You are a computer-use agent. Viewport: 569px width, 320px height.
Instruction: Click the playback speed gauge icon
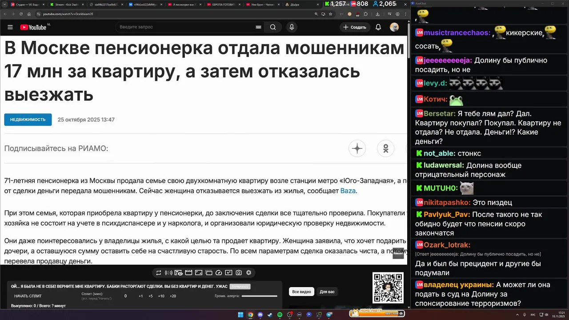tap(218, 273)
